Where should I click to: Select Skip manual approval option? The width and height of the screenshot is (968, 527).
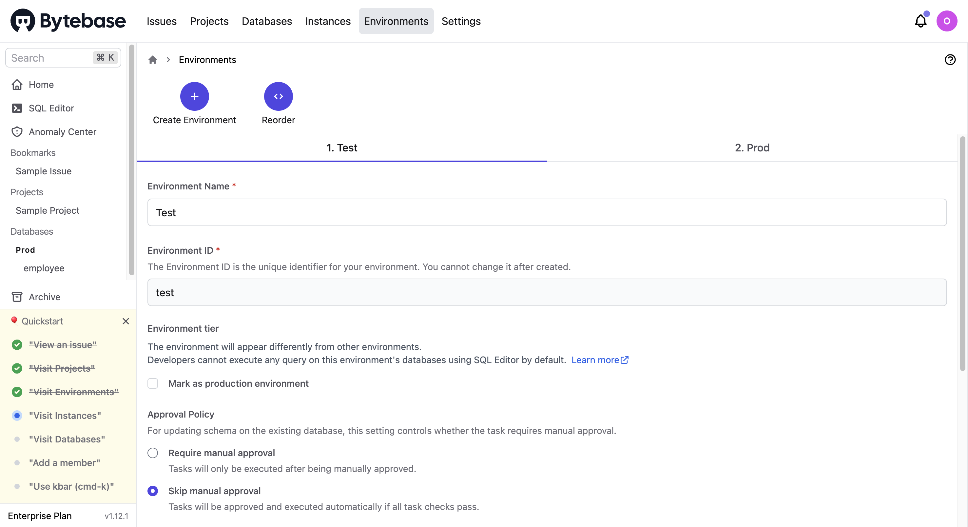[x=153, y=491]
